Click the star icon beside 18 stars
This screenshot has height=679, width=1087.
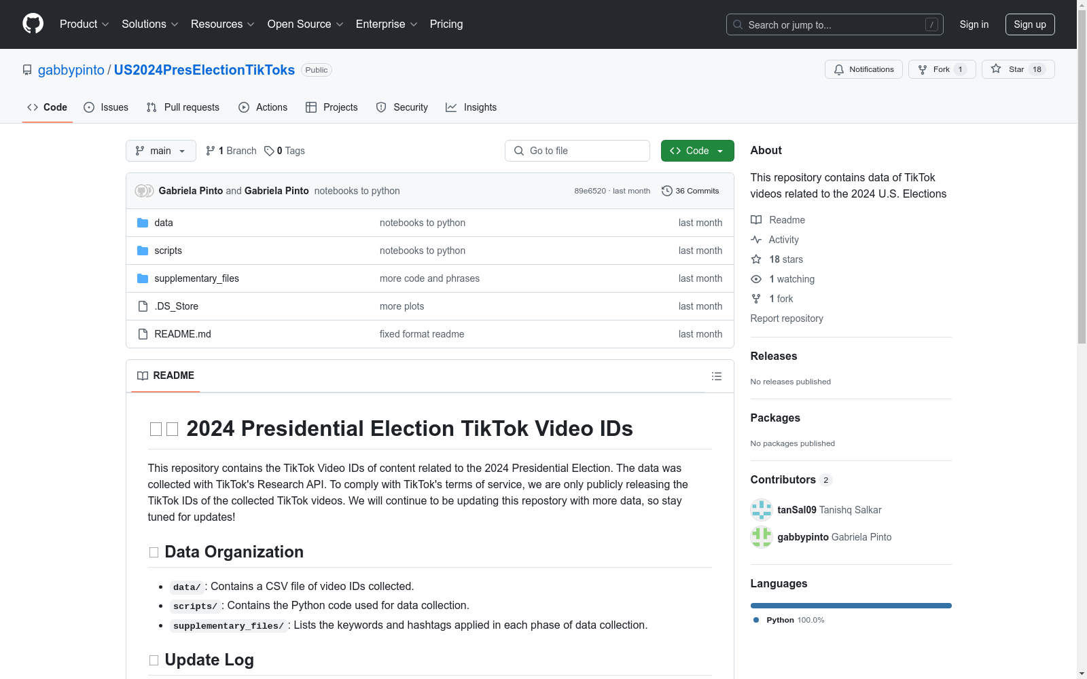(x=756, y=259)
